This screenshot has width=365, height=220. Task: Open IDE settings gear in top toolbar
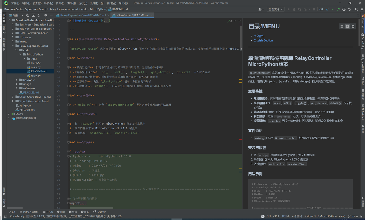tap(362, 9)
